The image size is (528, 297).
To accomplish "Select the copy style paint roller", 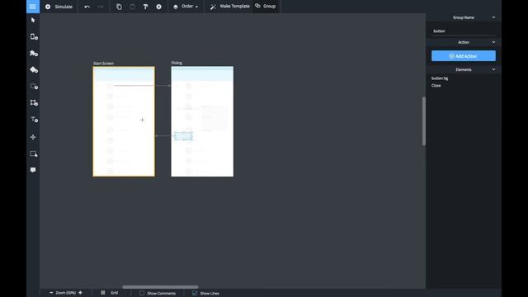I will pyautogui.click(x=145, y=7).
